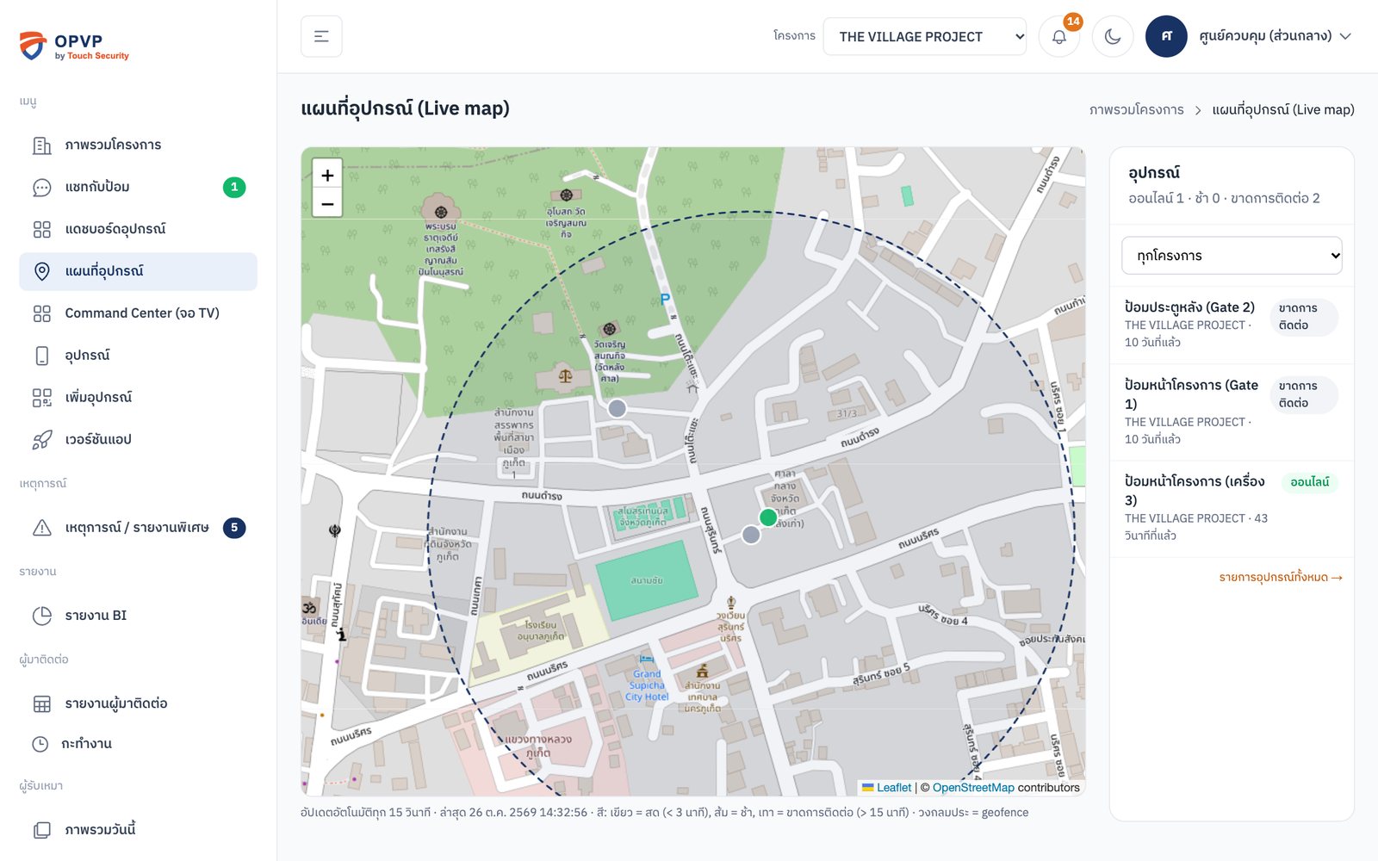Select ป้อมหน้าโครงการ (เครื่อง 3) device
The width and height of the screenshot is (1378, 861).
pos(1232,508)
